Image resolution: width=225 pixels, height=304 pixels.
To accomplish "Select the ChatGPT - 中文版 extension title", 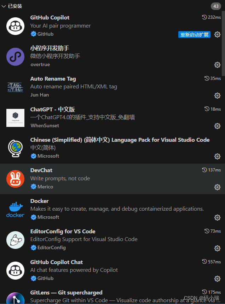I will [52, 109].
